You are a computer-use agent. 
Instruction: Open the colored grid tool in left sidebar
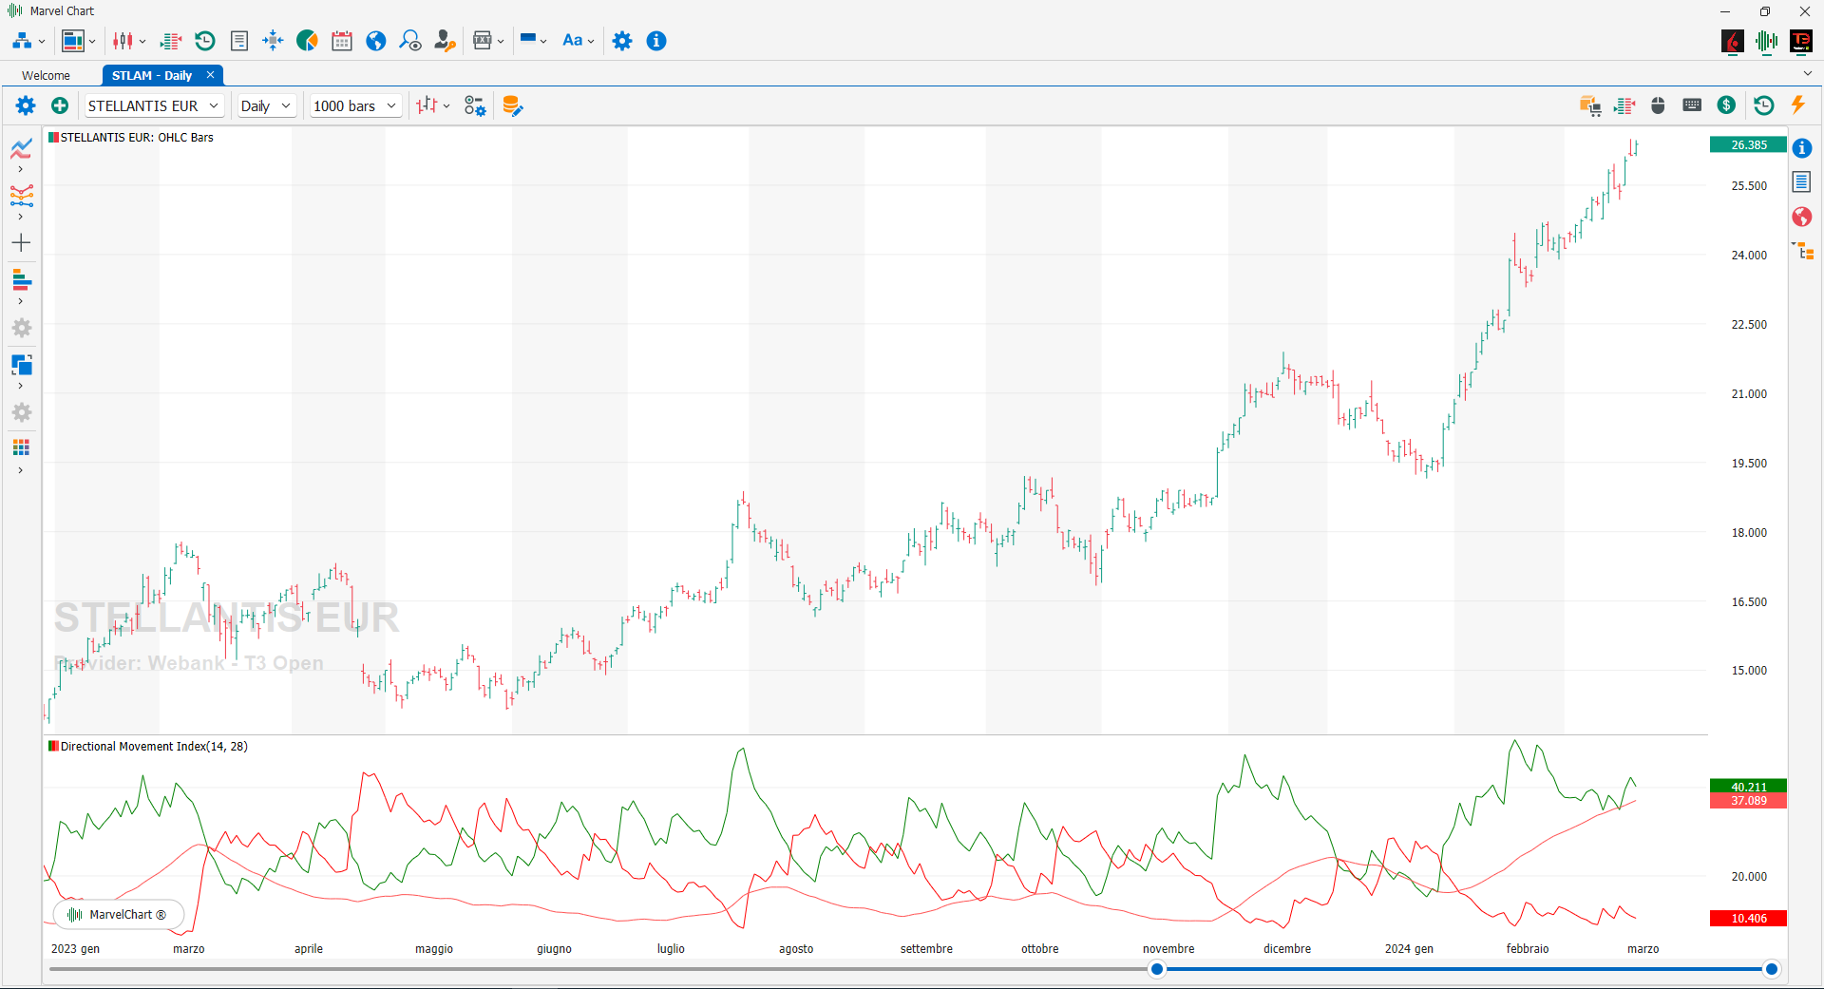[22, 447]
